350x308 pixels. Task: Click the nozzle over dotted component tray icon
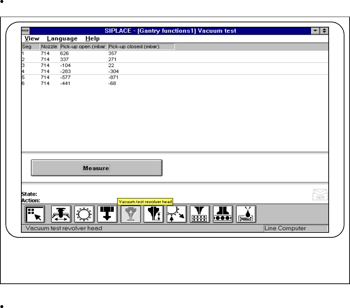pos(200,214)
